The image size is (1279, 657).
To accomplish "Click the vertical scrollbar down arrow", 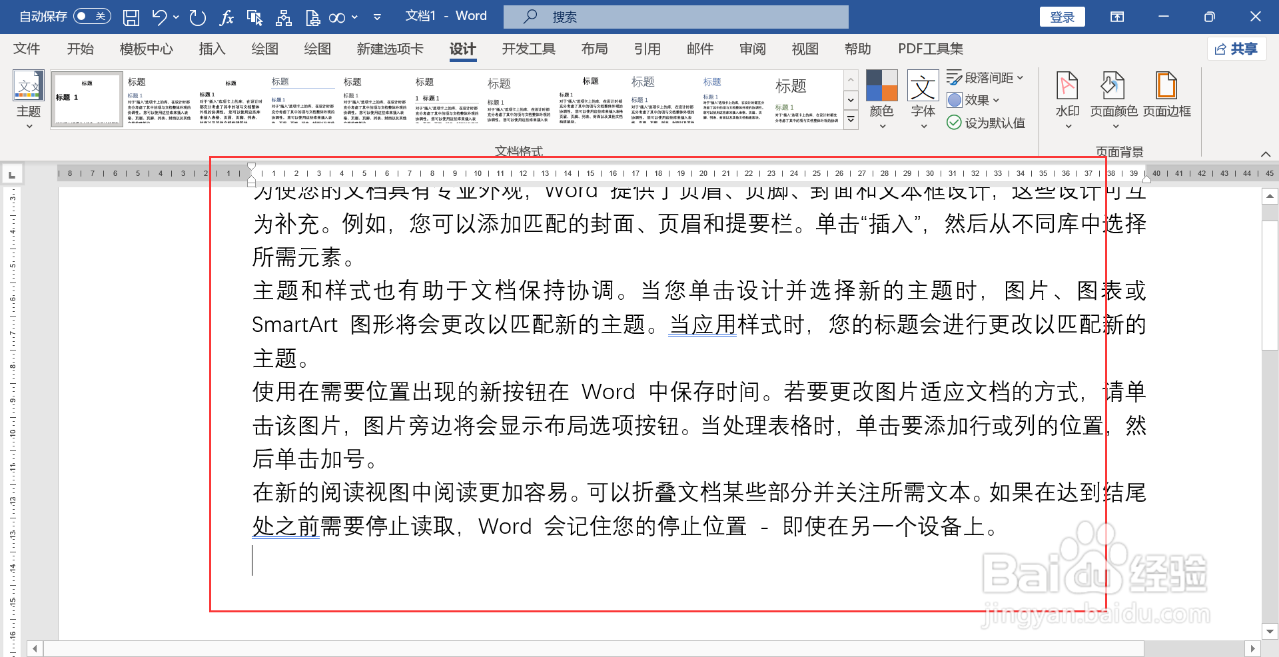I will 1270,631.
